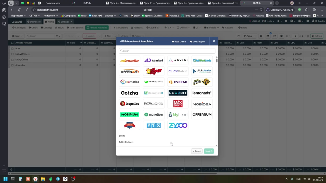
Task: Choose the EVERAD network logo
Action: [178, 82]
